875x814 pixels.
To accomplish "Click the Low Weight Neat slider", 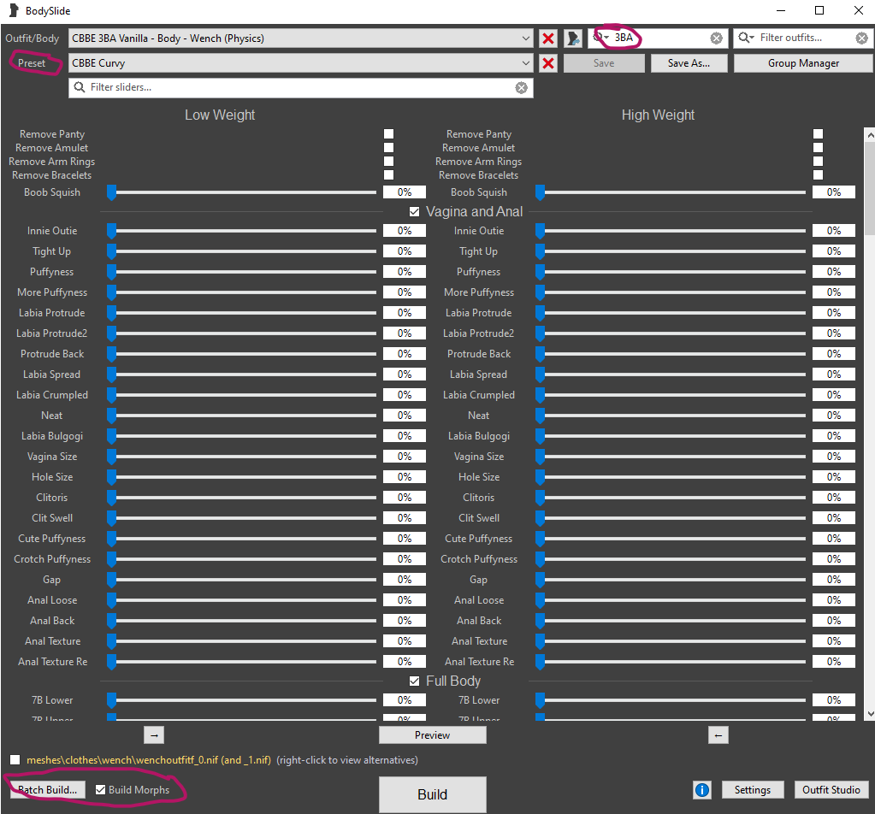I will click(241, 416).
